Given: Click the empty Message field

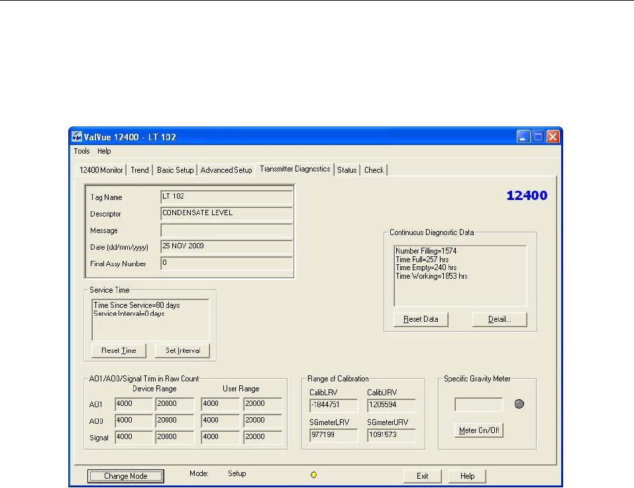Looking at the screenshot, I should pos(227,230).
